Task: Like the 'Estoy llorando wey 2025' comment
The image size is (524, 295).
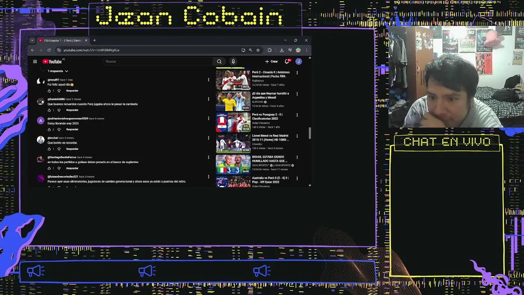Action: point(49,129)
